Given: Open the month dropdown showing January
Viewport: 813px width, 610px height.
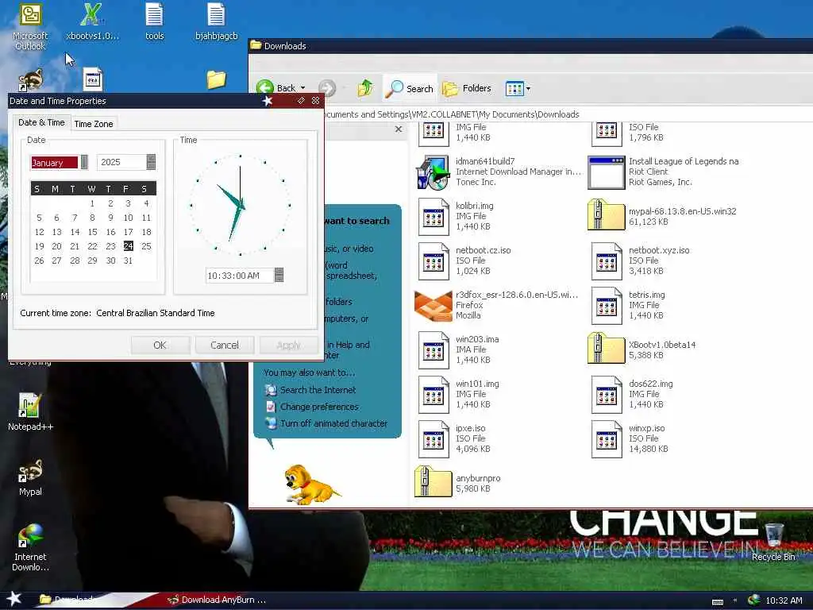Looking at the screenshot, I should (x=84, y=162).
